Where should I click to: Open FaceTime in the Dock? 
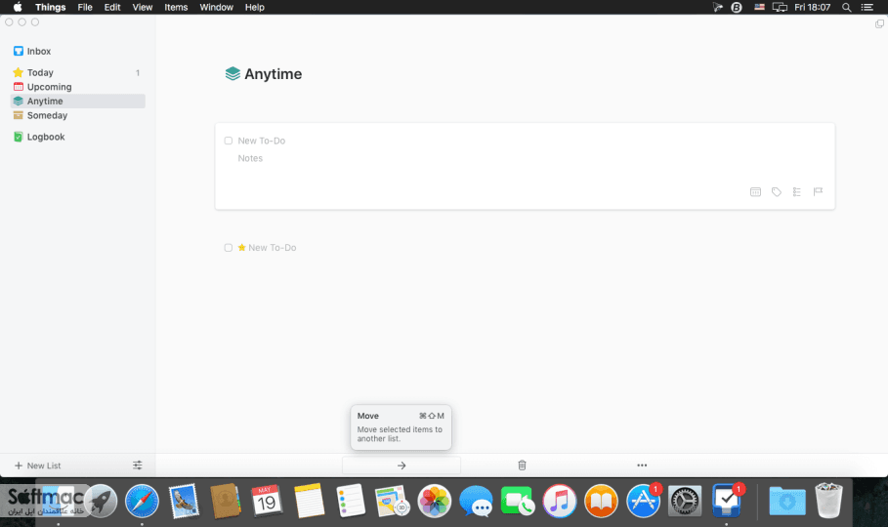(x=517, y=501)
